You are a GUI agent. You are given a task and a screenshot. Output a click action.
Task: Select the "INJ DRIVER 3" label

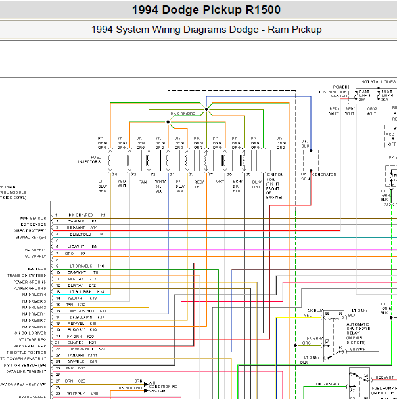coord(34,301)
